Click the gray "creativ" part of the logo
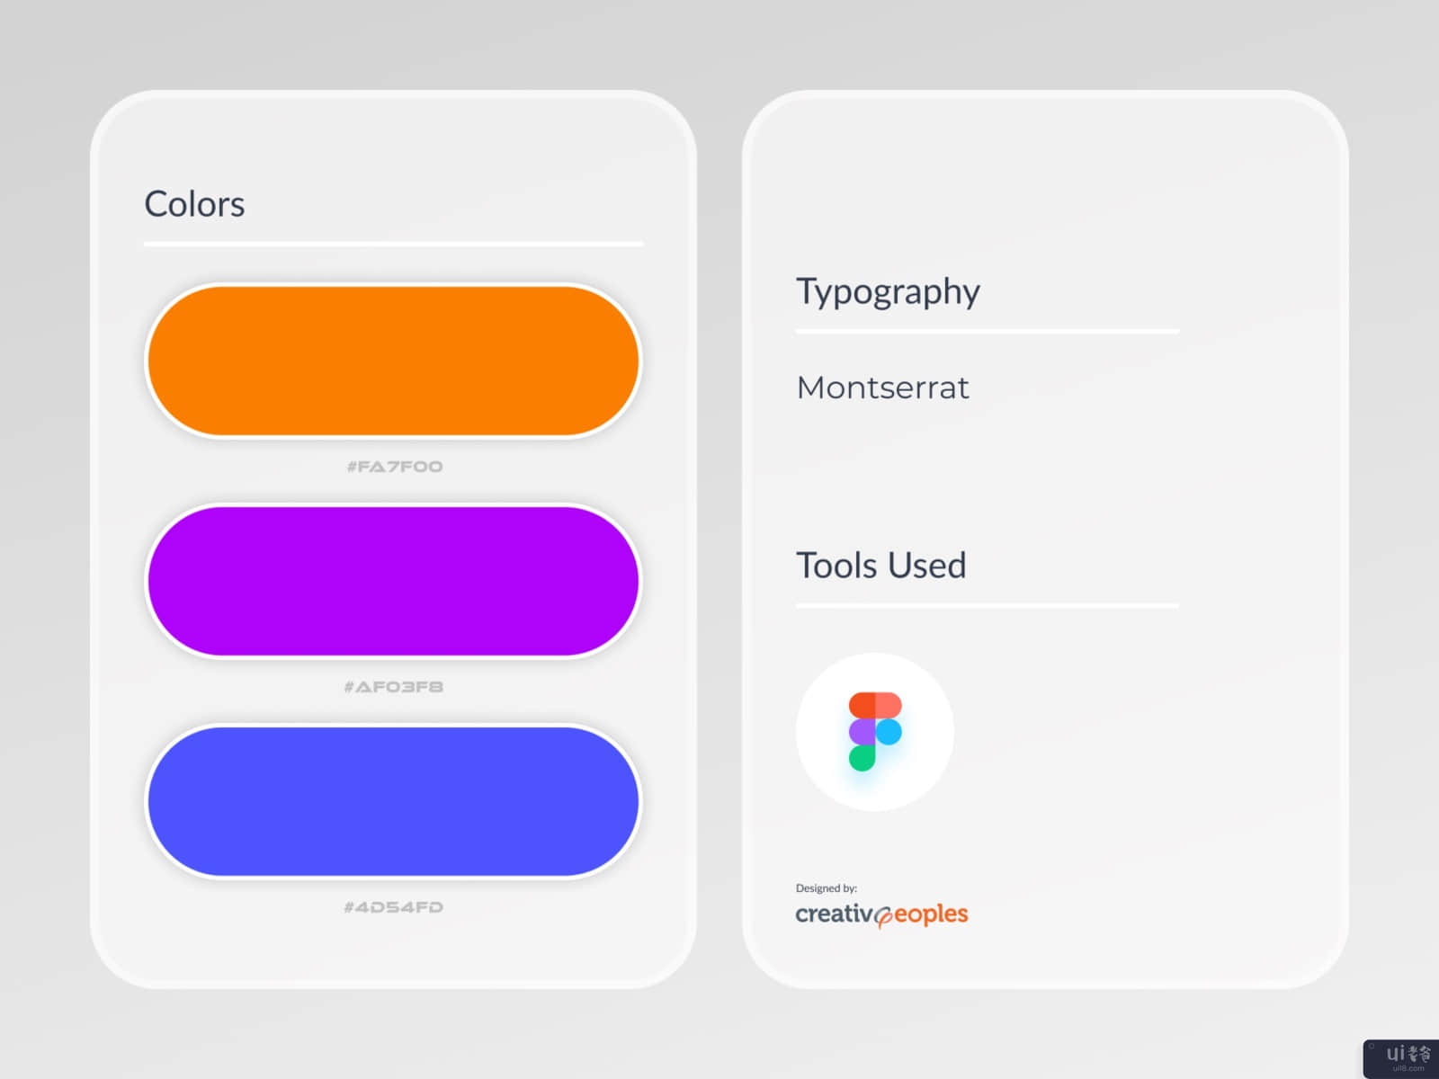The width and height of the screenshot is (1439, 1079). pos(833,914)
